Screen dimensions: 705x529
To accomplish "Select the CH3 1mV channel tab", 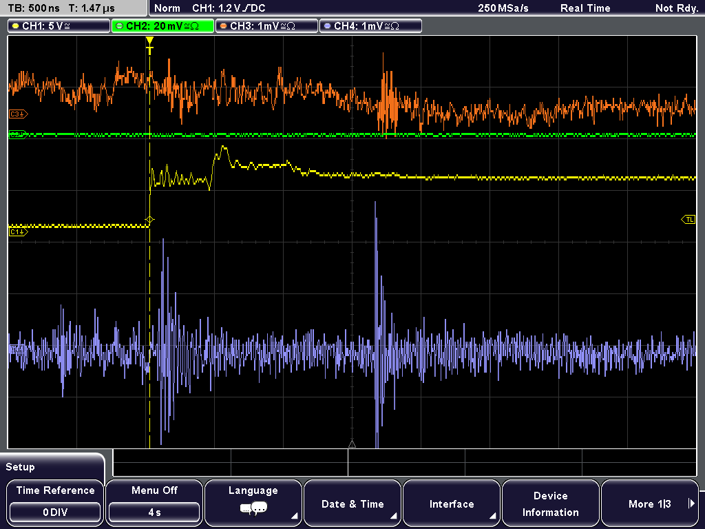I will pyautogui.click(x=266, y=26).
